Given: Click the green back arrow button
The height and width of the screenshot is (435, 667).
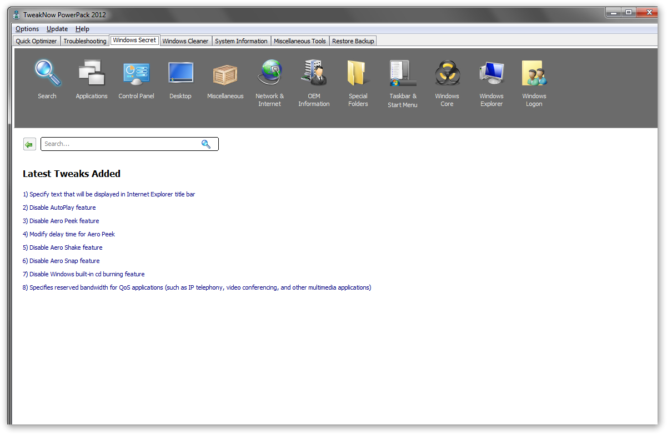Looking at the screenshot, I should [x=29, y=144].
